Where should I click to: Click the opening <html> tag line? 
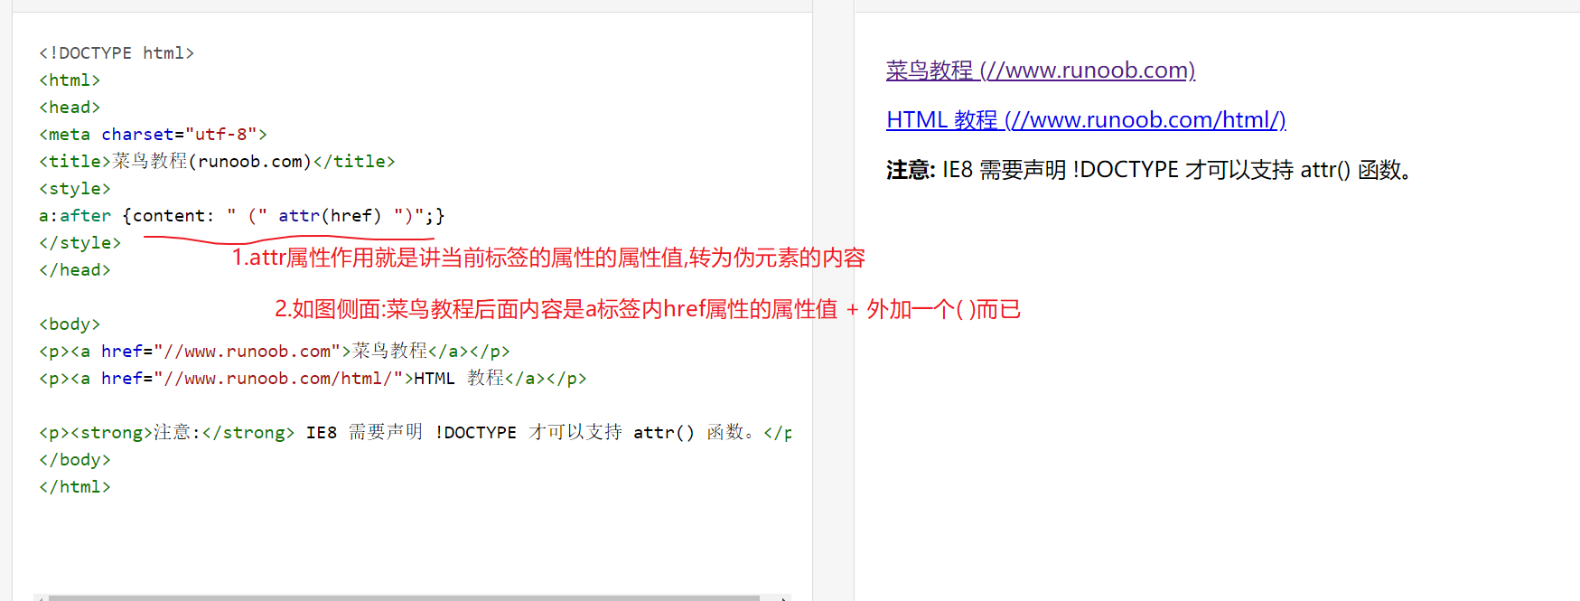(70, 80)
